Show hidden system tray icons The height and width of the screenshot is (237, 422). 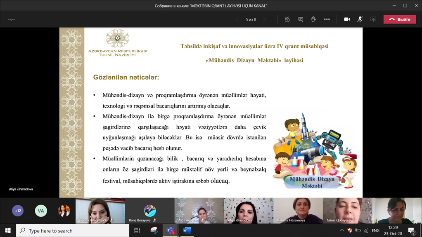[x=342, y=230]
